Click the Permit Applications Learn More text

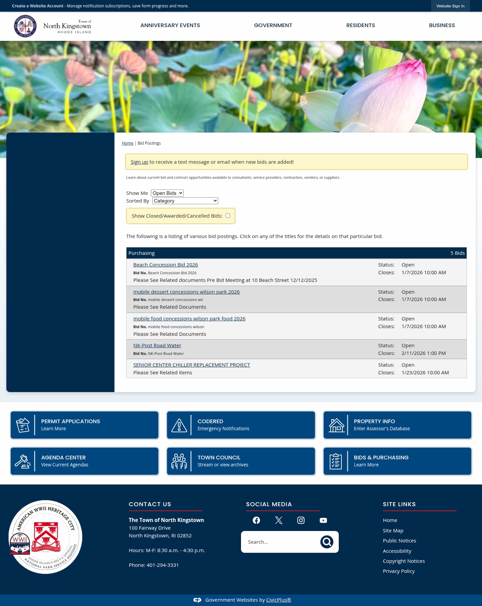click(x=54, y=429)
